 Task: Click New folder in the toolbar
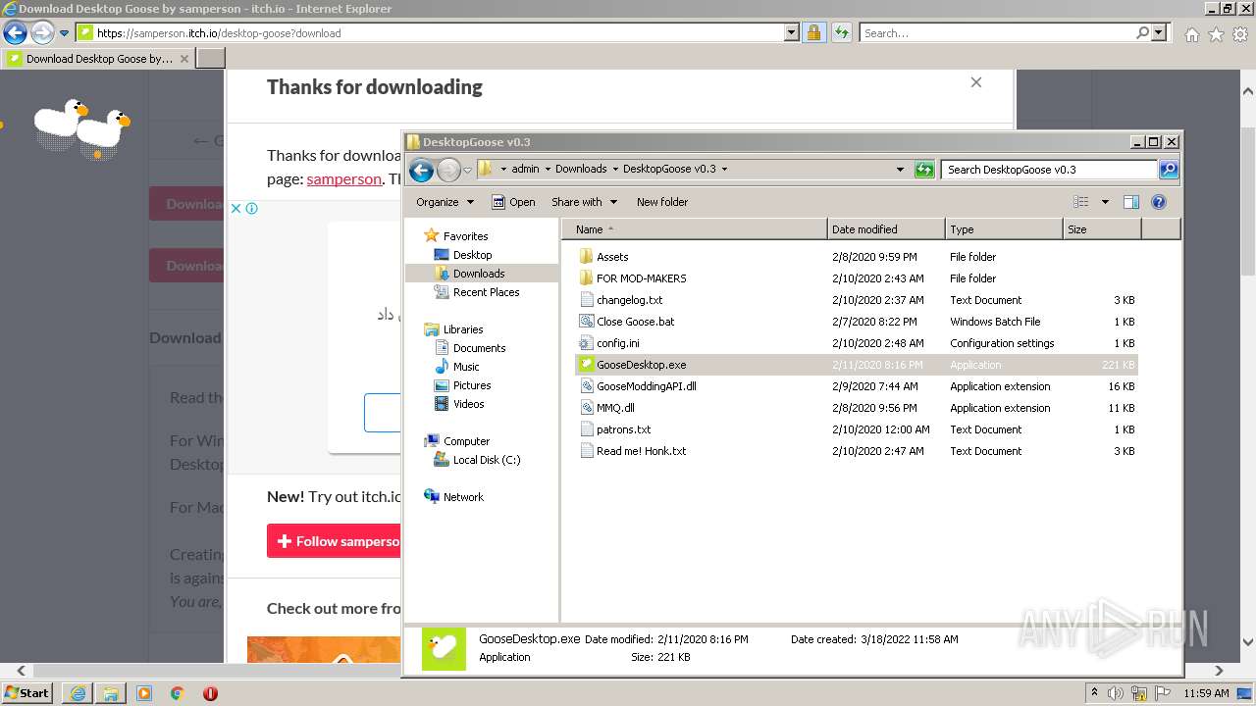pos(662,202)
